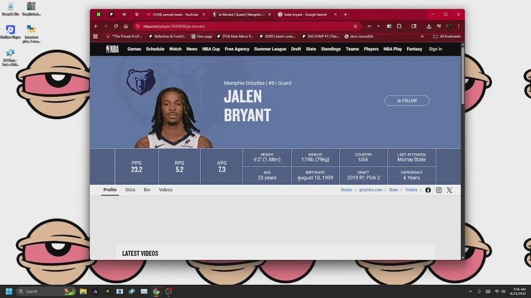
Task: Open the Reflection & FrontG... bookmark
Action: (167, 36)
